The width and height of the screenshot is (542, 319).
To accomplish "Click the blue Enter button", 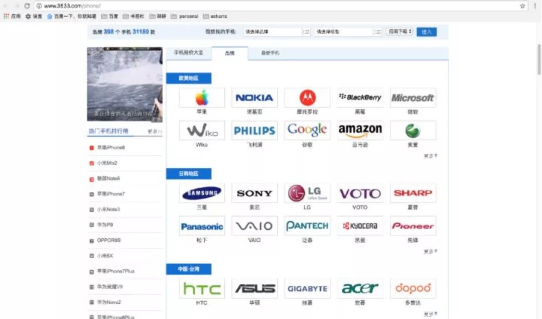I will point(427,32).
